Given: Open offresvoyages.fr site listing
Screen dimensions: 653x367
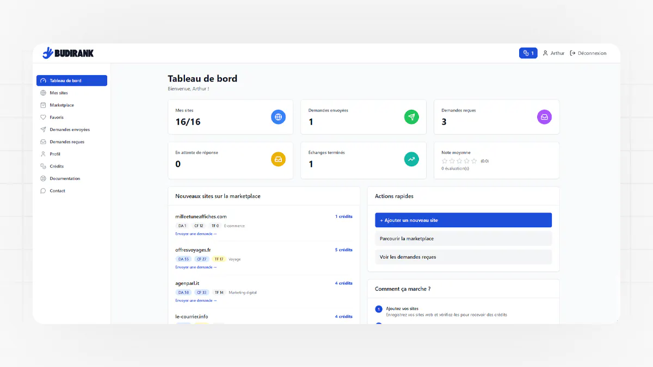Looking at the screenshot, I should 193,250.
